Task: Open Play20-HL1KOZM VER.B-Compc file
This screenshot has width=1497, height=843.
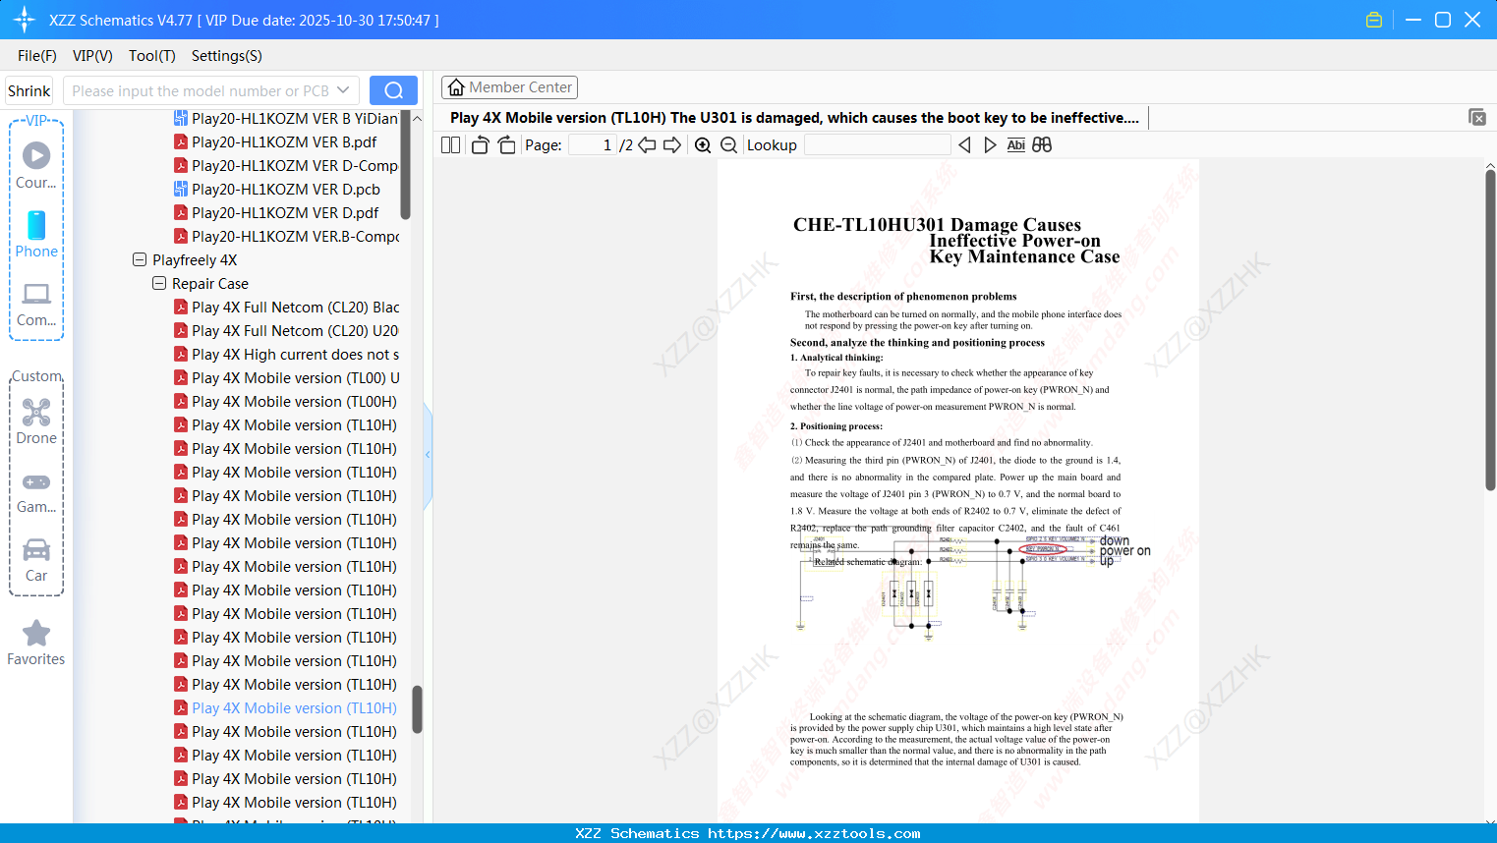Action: click(286, 236)
